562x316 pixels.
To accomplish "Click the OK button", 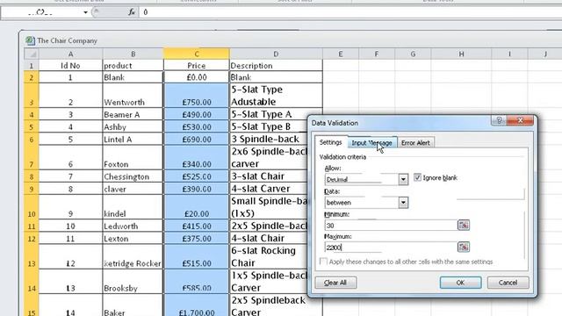I will tap(460, 283).
